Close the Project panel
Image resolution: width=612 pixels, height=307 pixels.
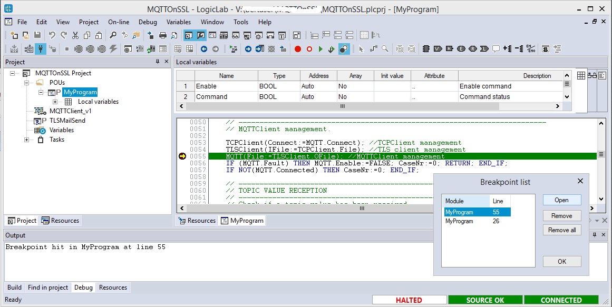point(167,62)
